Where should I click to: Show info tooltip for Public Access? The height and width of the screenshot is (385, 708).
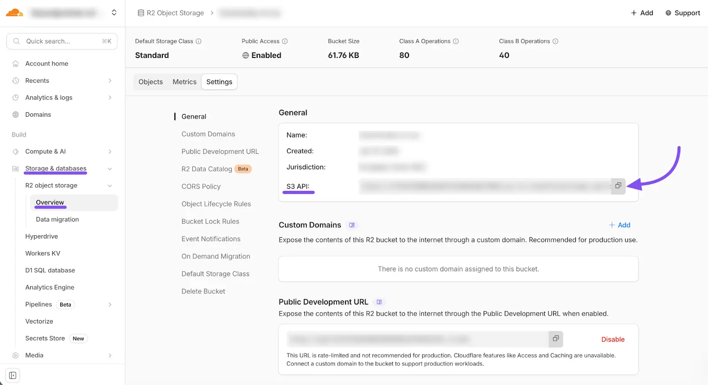point(285,41)
